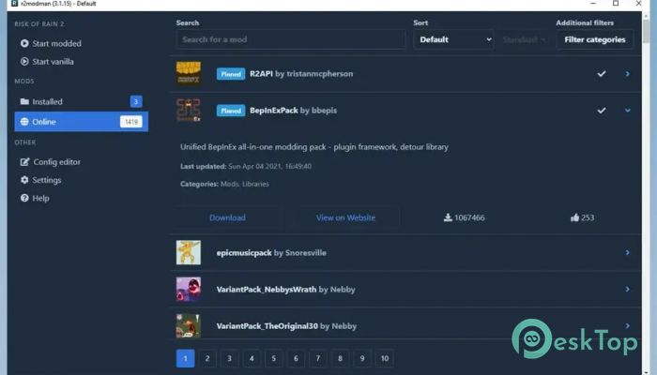Go to page 8 of mods
The height and width of the screenshot is (375, 657).
pyautogui.click(x=340, y=358)
